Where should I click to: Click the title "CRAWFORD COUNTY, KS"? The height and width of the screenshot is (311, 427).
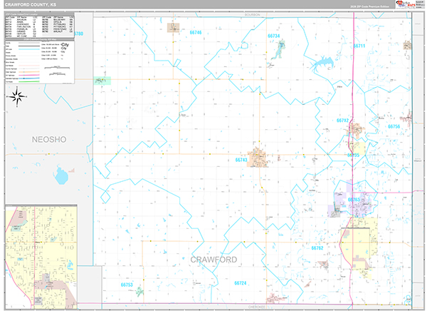(x=31, y=5)
